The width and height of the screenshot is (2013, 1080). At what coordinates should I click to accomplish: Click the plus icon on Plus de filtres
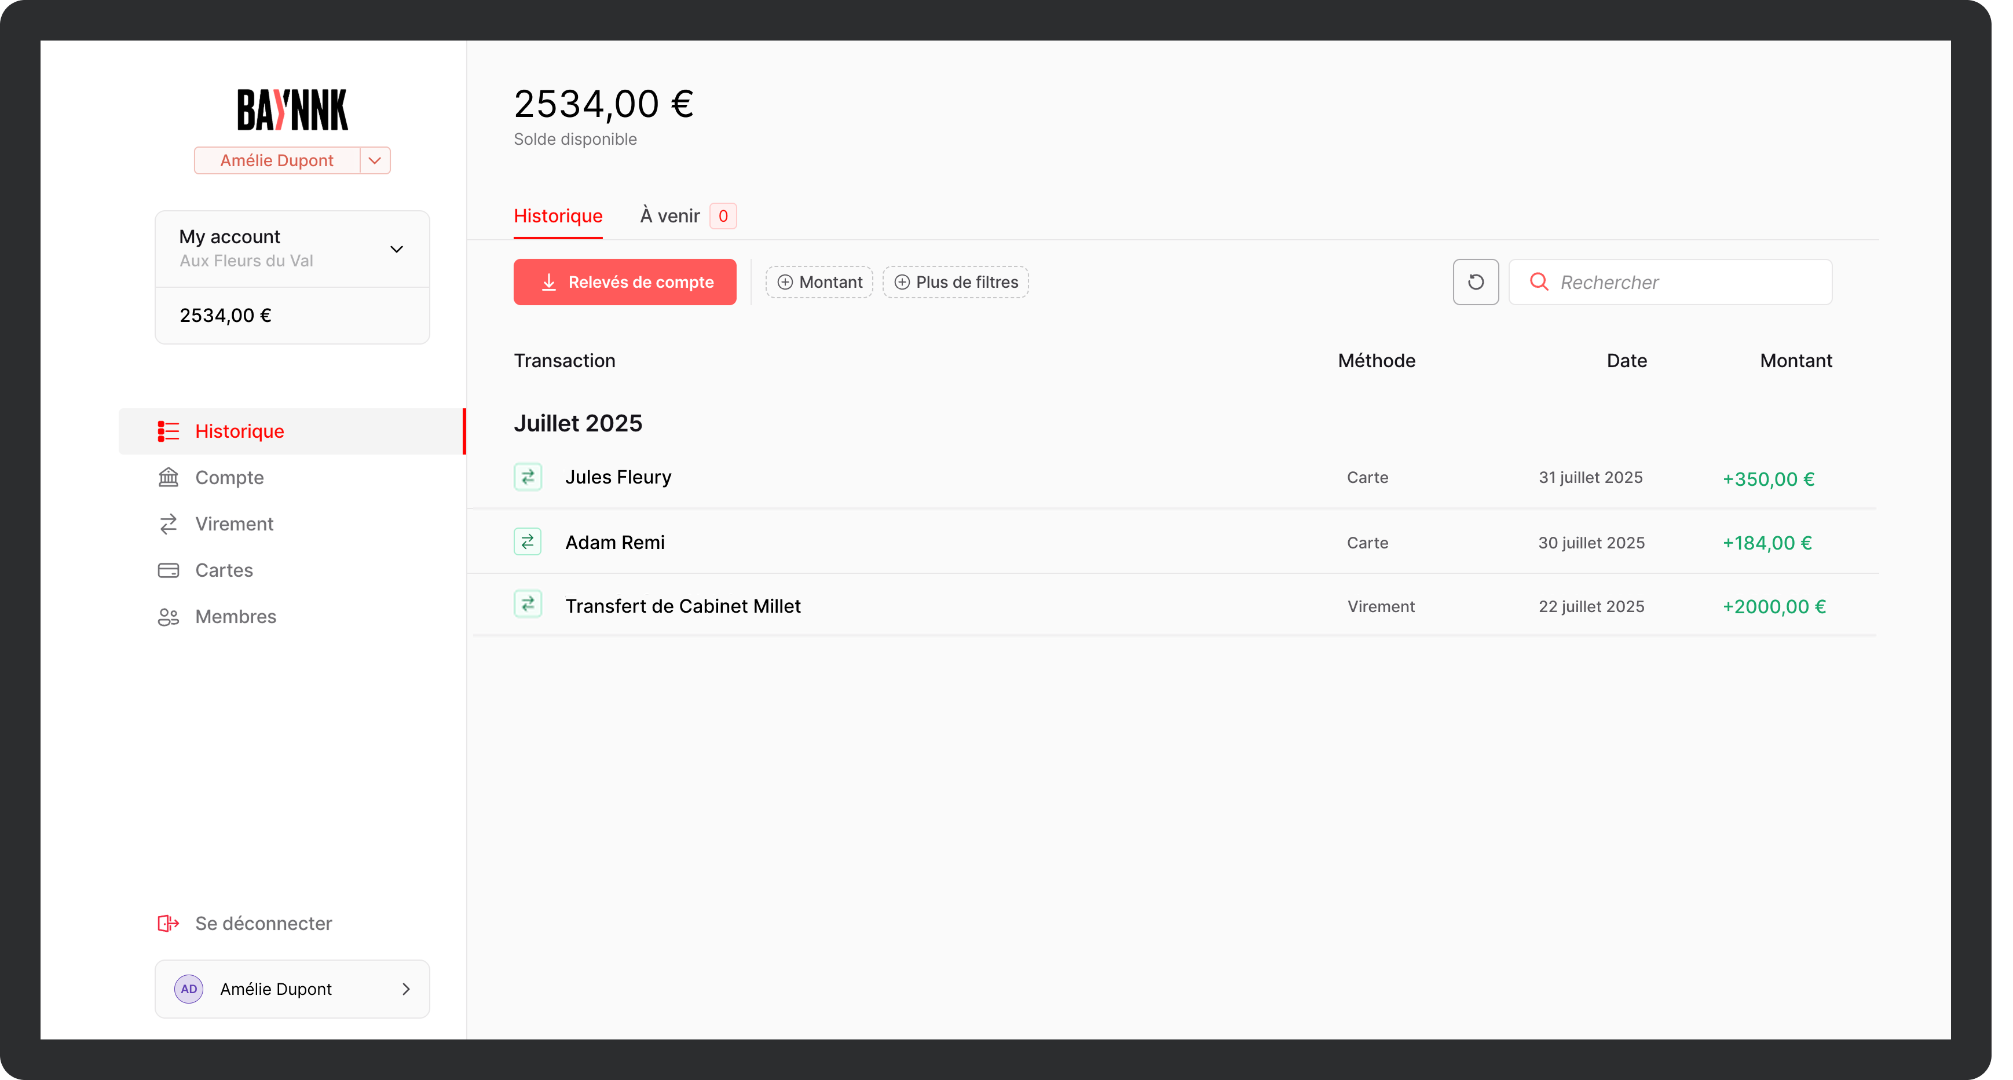point(902,282)
